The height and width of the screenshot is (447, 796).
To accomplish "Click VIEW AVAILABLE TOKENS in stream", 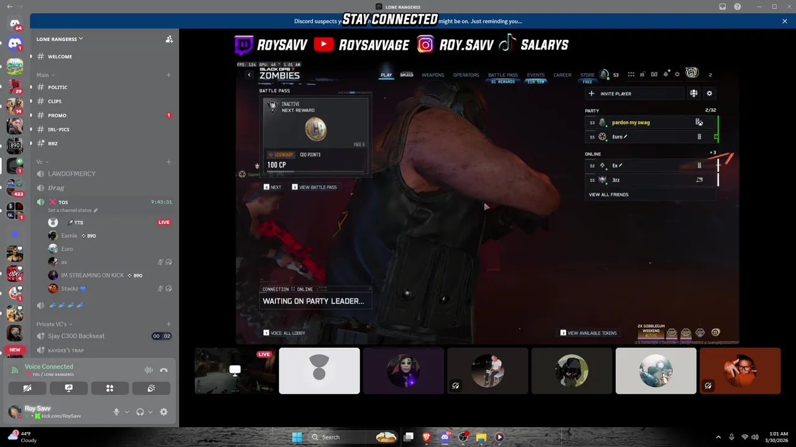I will point(589,333).
